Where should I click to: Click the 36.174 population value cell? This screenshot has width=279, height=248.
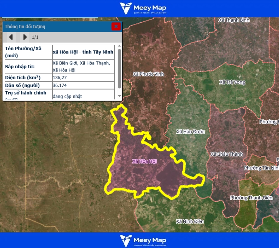(83, 85)
